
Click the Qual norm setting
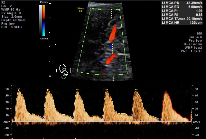(x=193, y=44)
